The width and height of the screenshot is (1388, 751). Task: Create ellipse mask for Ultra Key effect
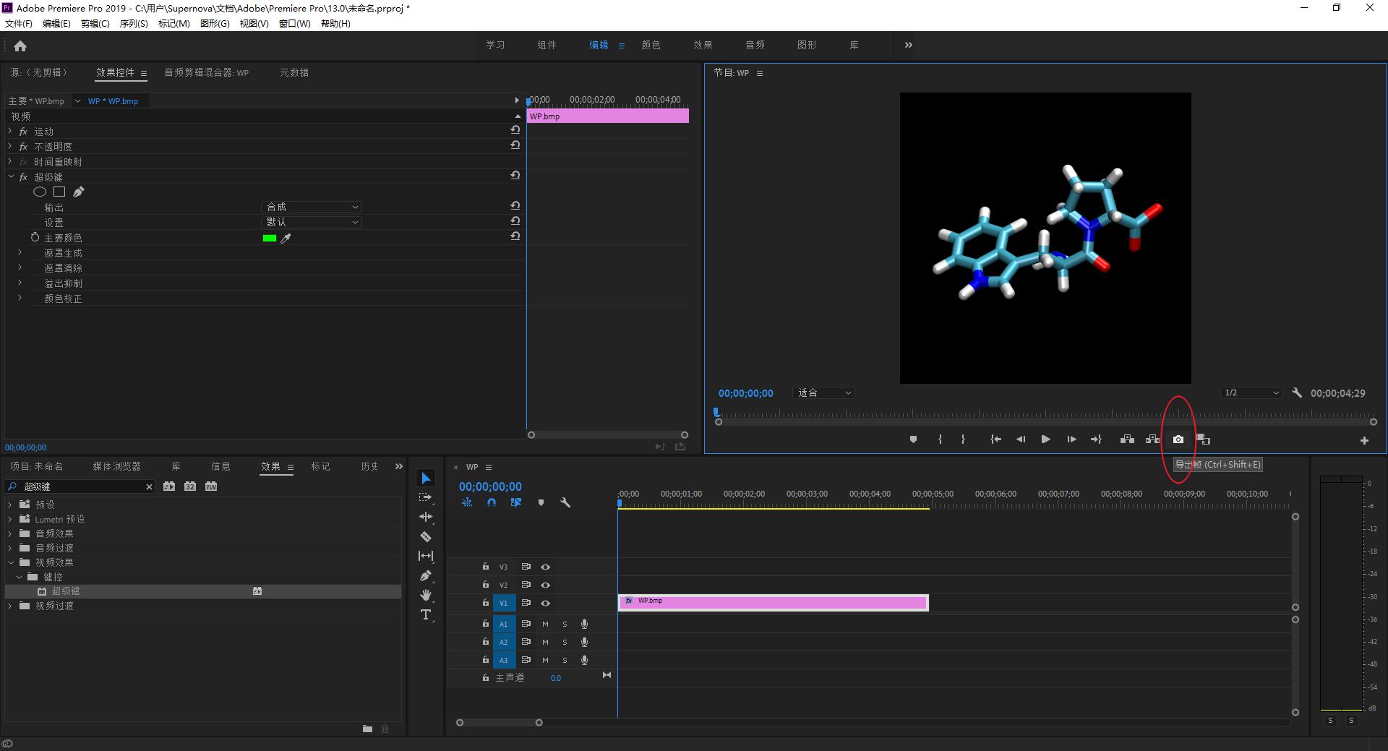(40, 192)
